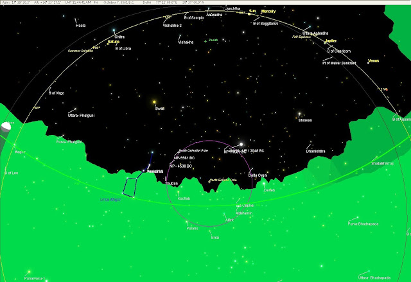Click the Jyeshtha label
The width and height of the screenshot is (411, 282).
pyautogui.click(x=232, y=8)
